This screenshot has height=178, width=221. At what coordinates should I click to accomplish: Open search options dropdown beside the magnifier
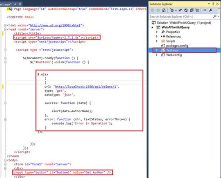tap(219, 16)
